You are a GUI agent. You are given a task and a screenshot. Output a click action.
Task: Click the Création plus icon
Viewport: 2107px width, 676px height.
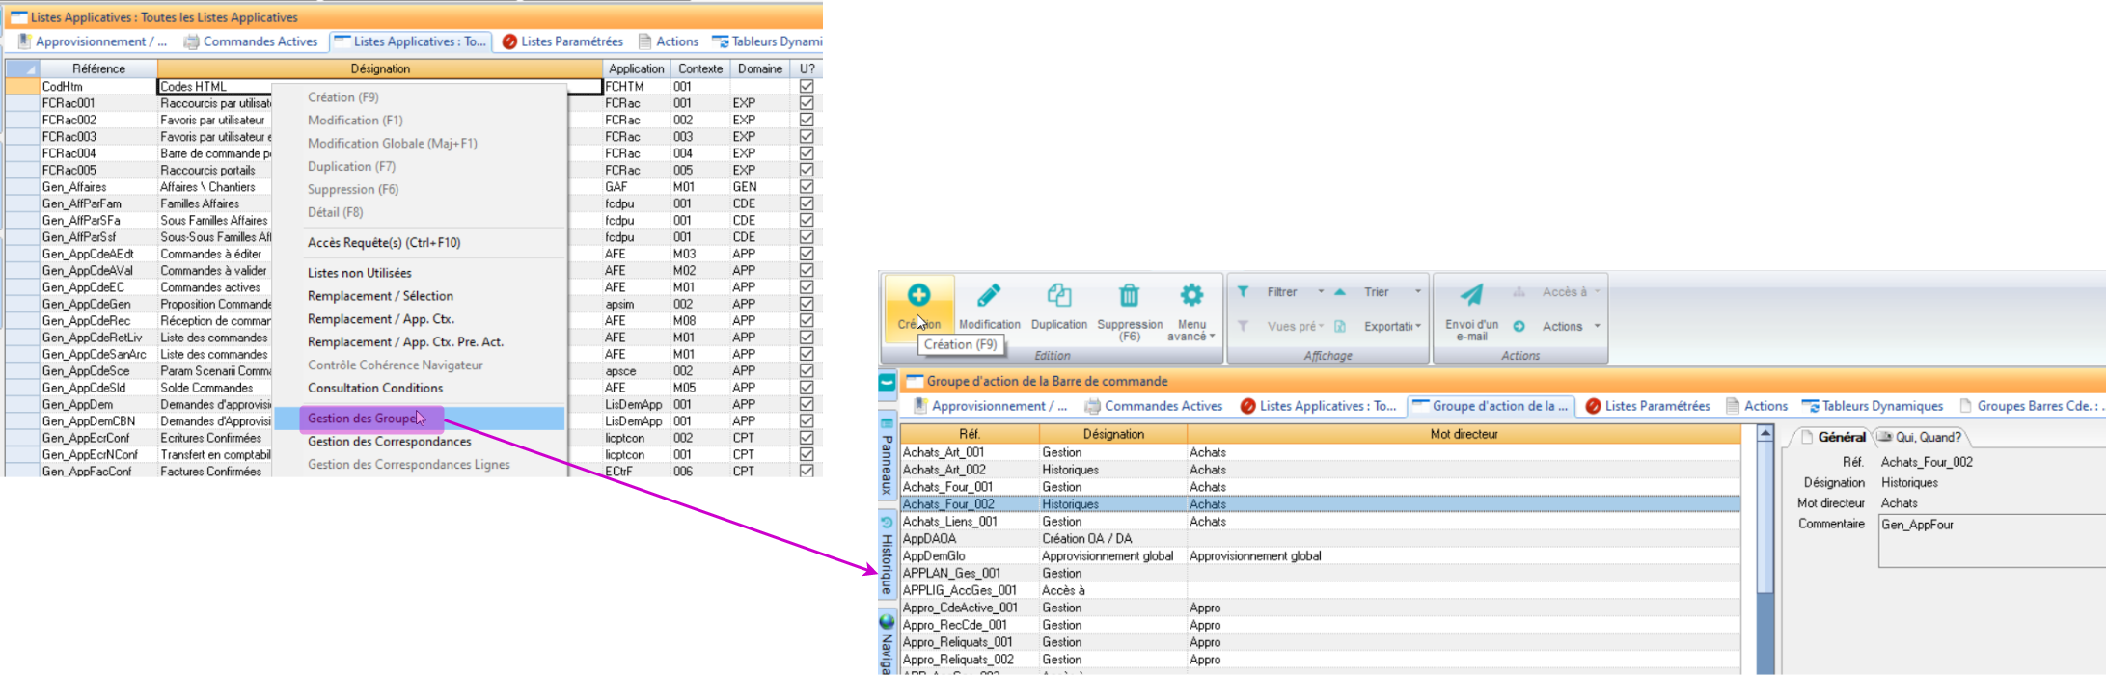(x=918, y=296)
